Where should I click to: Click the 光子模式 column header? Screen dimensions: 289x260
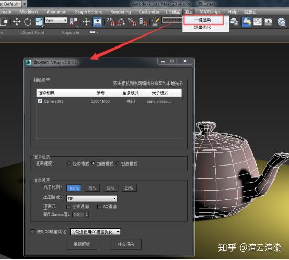pyautogui.click(x=160, y=93)
